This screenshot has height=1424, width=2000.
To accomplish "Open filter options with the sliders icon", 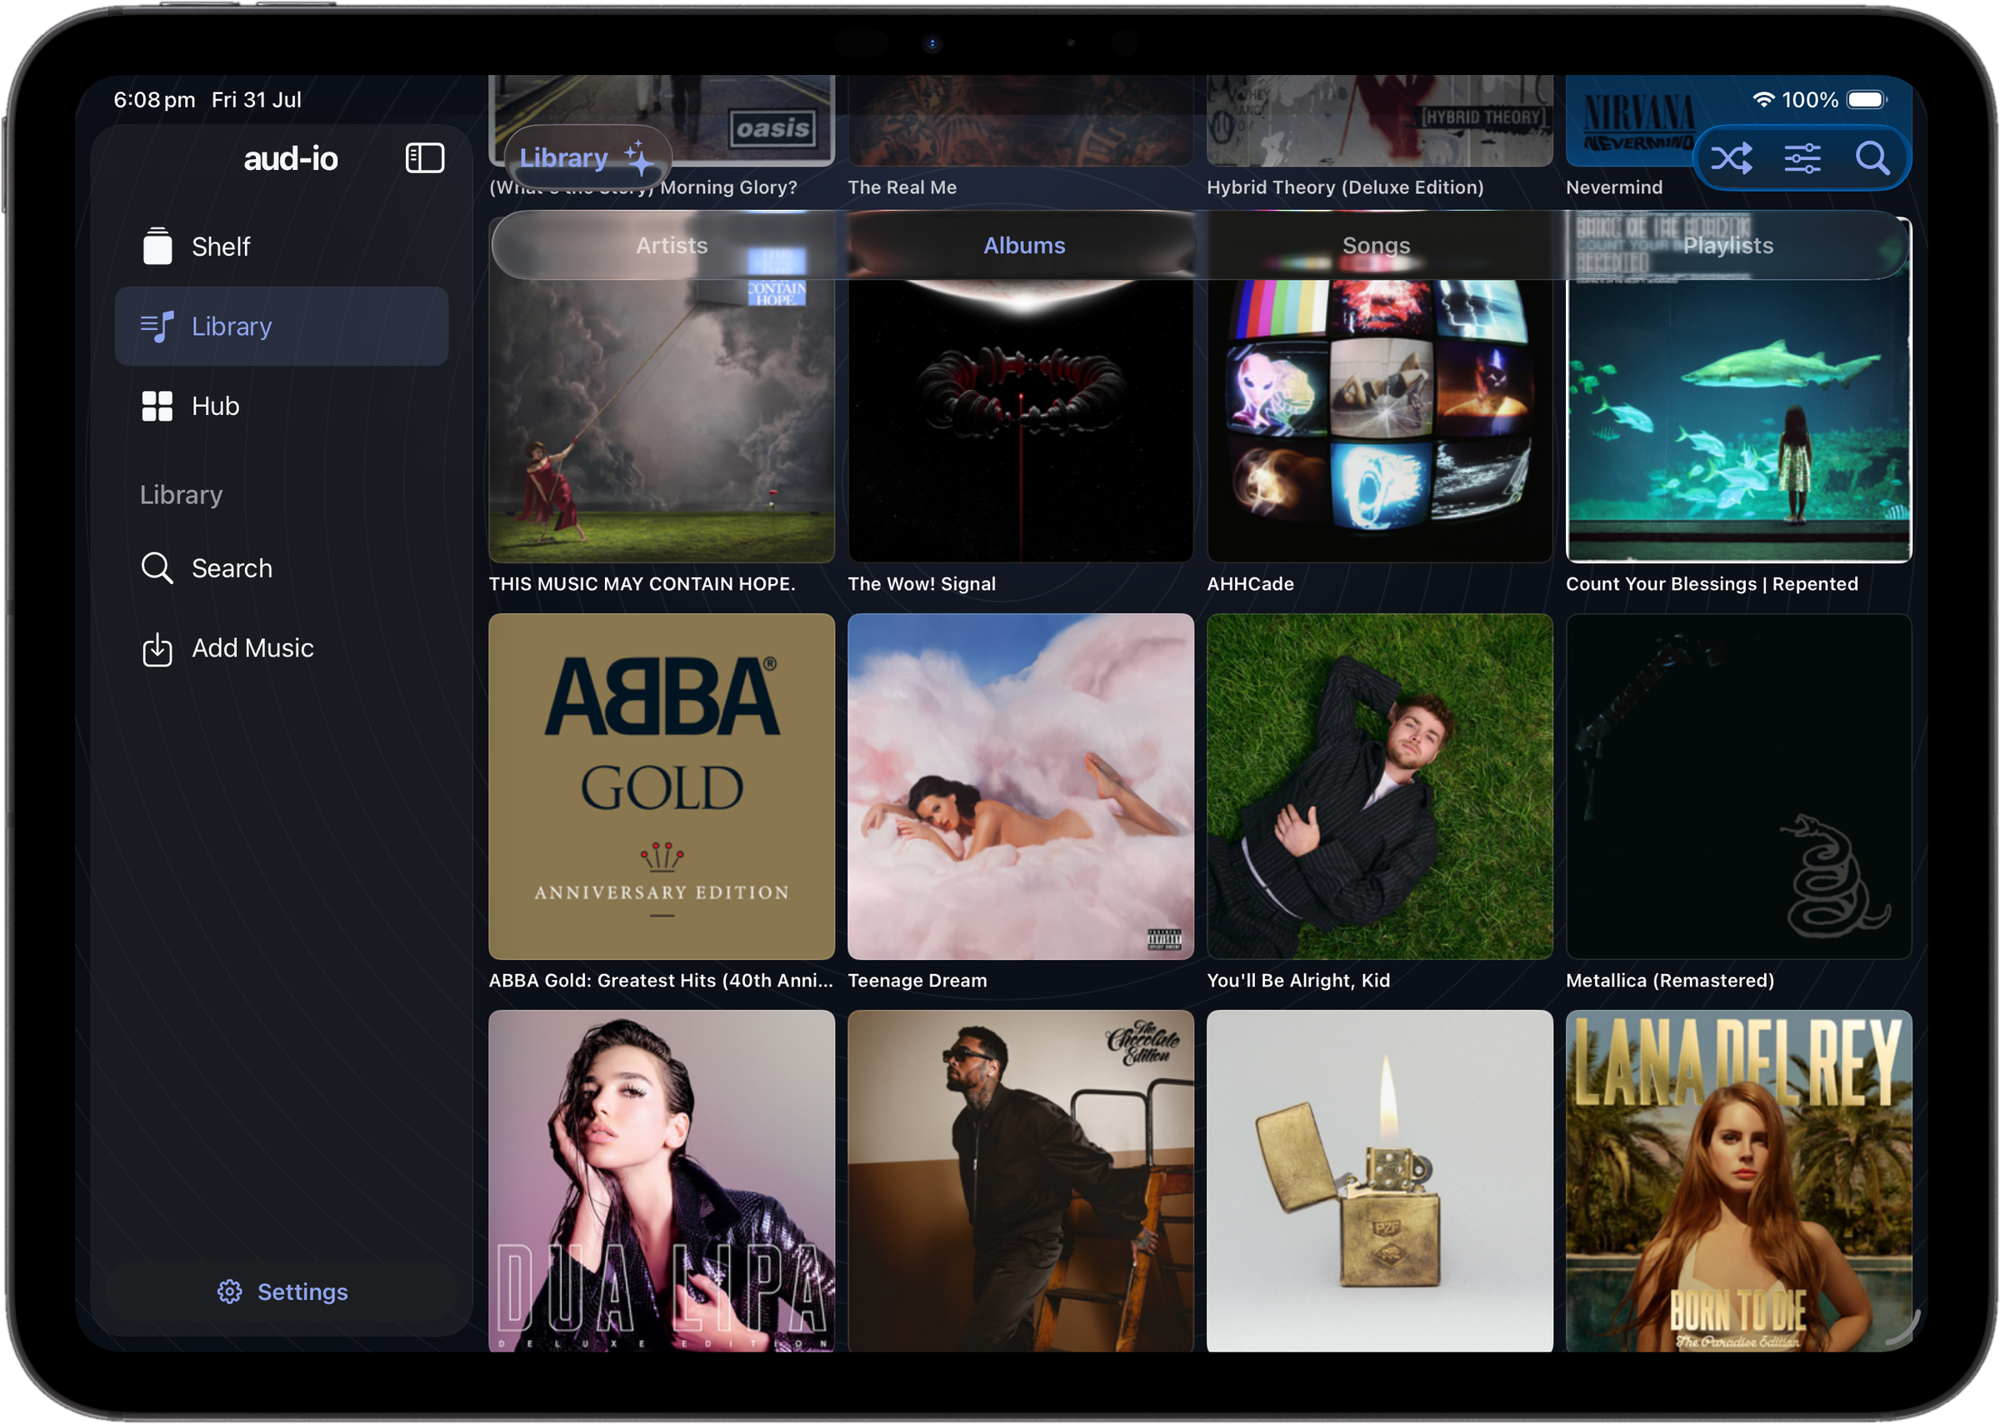I will point(1802,157).
